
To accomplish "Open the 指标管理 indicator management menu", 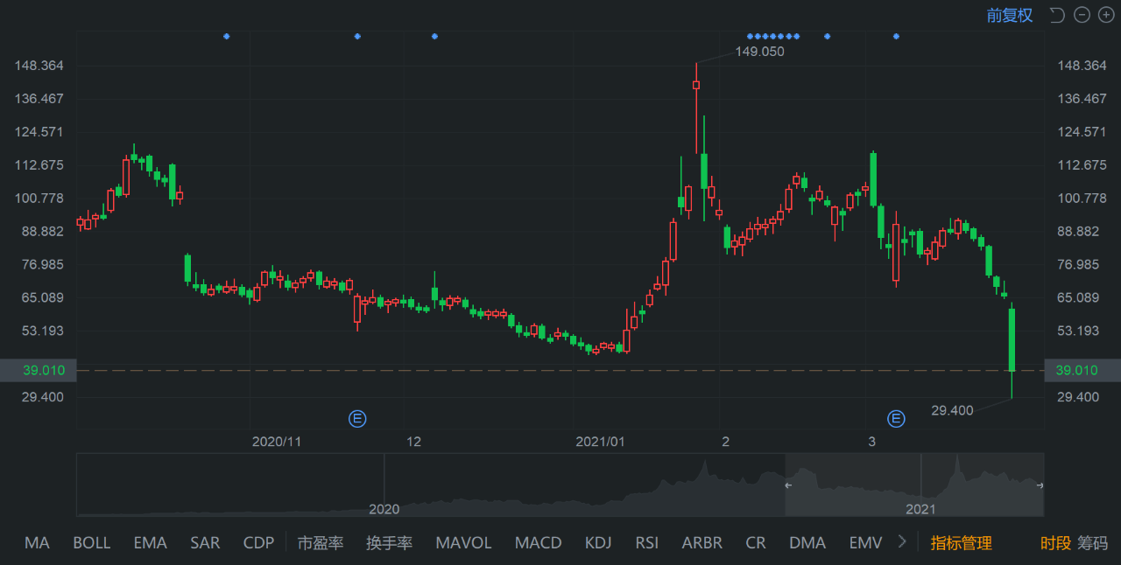I will tap(961, 542).
